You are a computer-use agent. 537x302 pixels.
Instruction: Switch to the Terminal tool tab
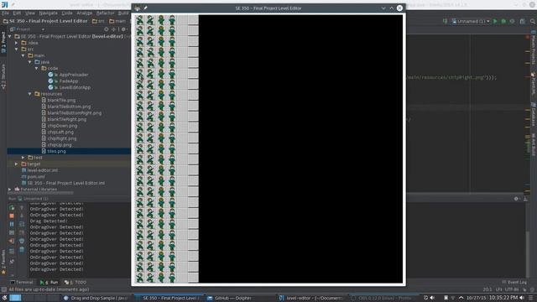[22, 283]
